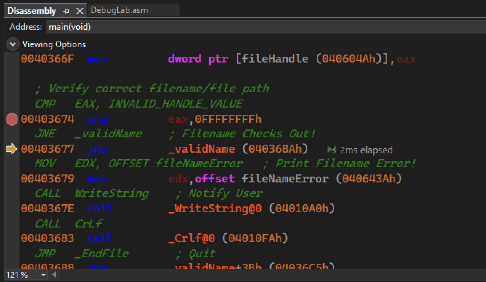Toggle a breakpoint beside address 00403677
Screen dimensions: 486x282
click(x=11, y=148)
